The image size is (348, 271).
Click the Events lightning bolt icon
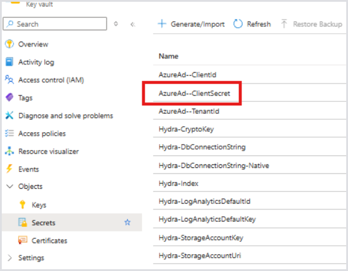click(10, 169)
